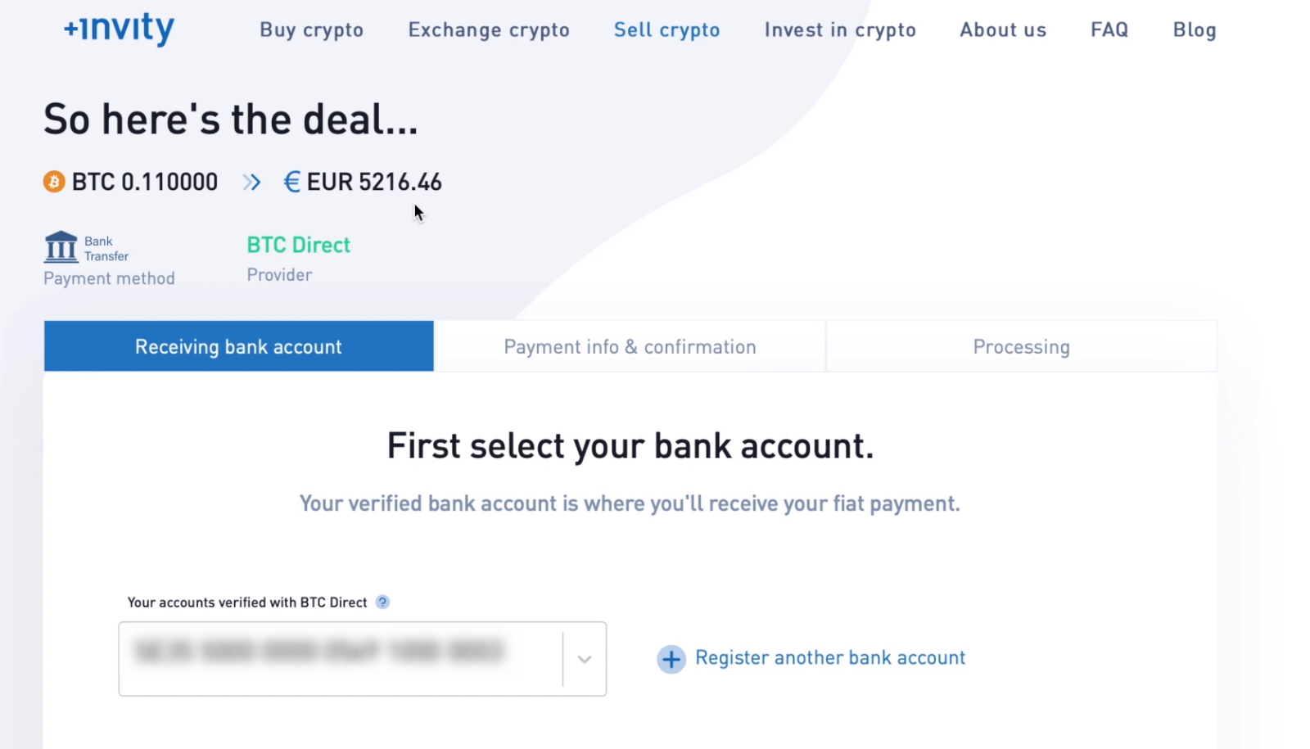The height and width of the screenshot is (749, 1310).
Task: Click the double arrow between BTC and EUR
Action: coord(251,182)
